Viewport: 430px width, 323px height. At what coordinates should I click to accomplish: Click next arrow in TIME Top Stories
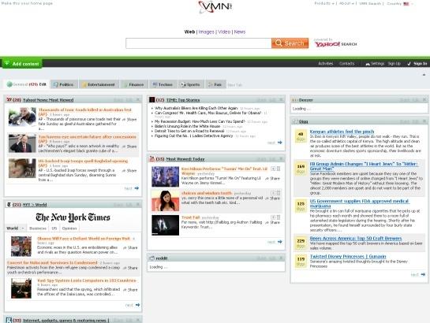[x=280, y=143]
